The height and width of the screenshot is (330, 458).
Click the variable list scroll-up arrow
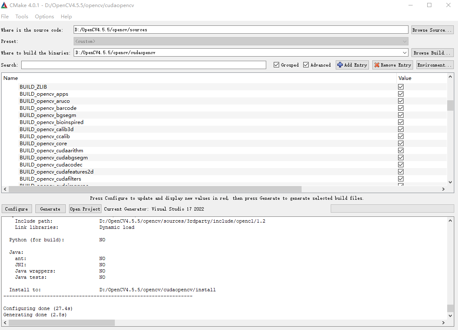[x=450, y=77]
